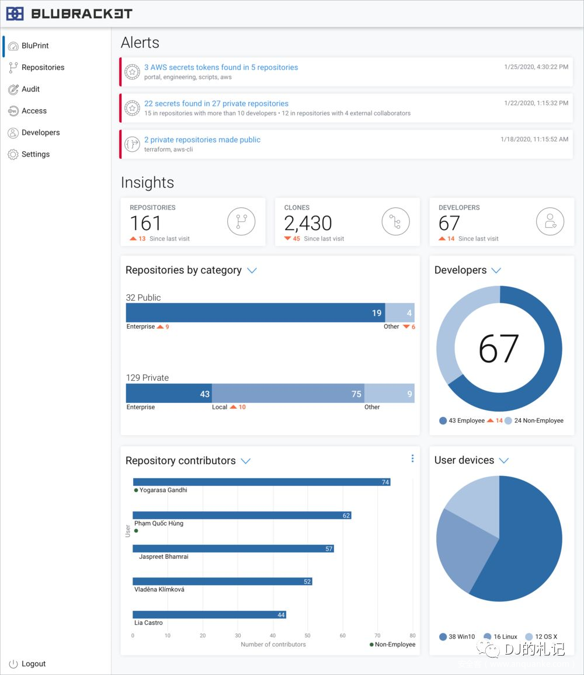The height and width of the screenshot is (675, 584).
Task: Click the person icon in Developers card
Action: click(550, 222)
